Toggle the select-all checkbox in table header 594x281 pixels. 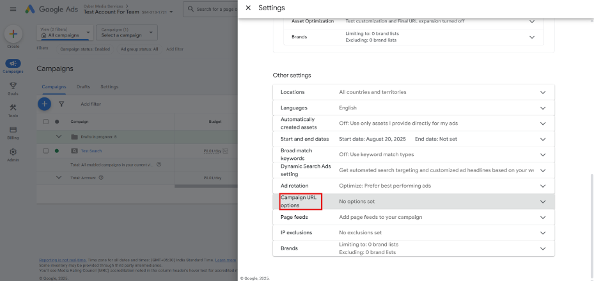[x=45, y=121]
